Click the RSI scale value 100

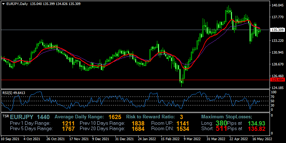pos(274,92)
